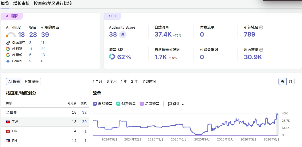
Task: Click the PH flag icon
Action: 8,141
